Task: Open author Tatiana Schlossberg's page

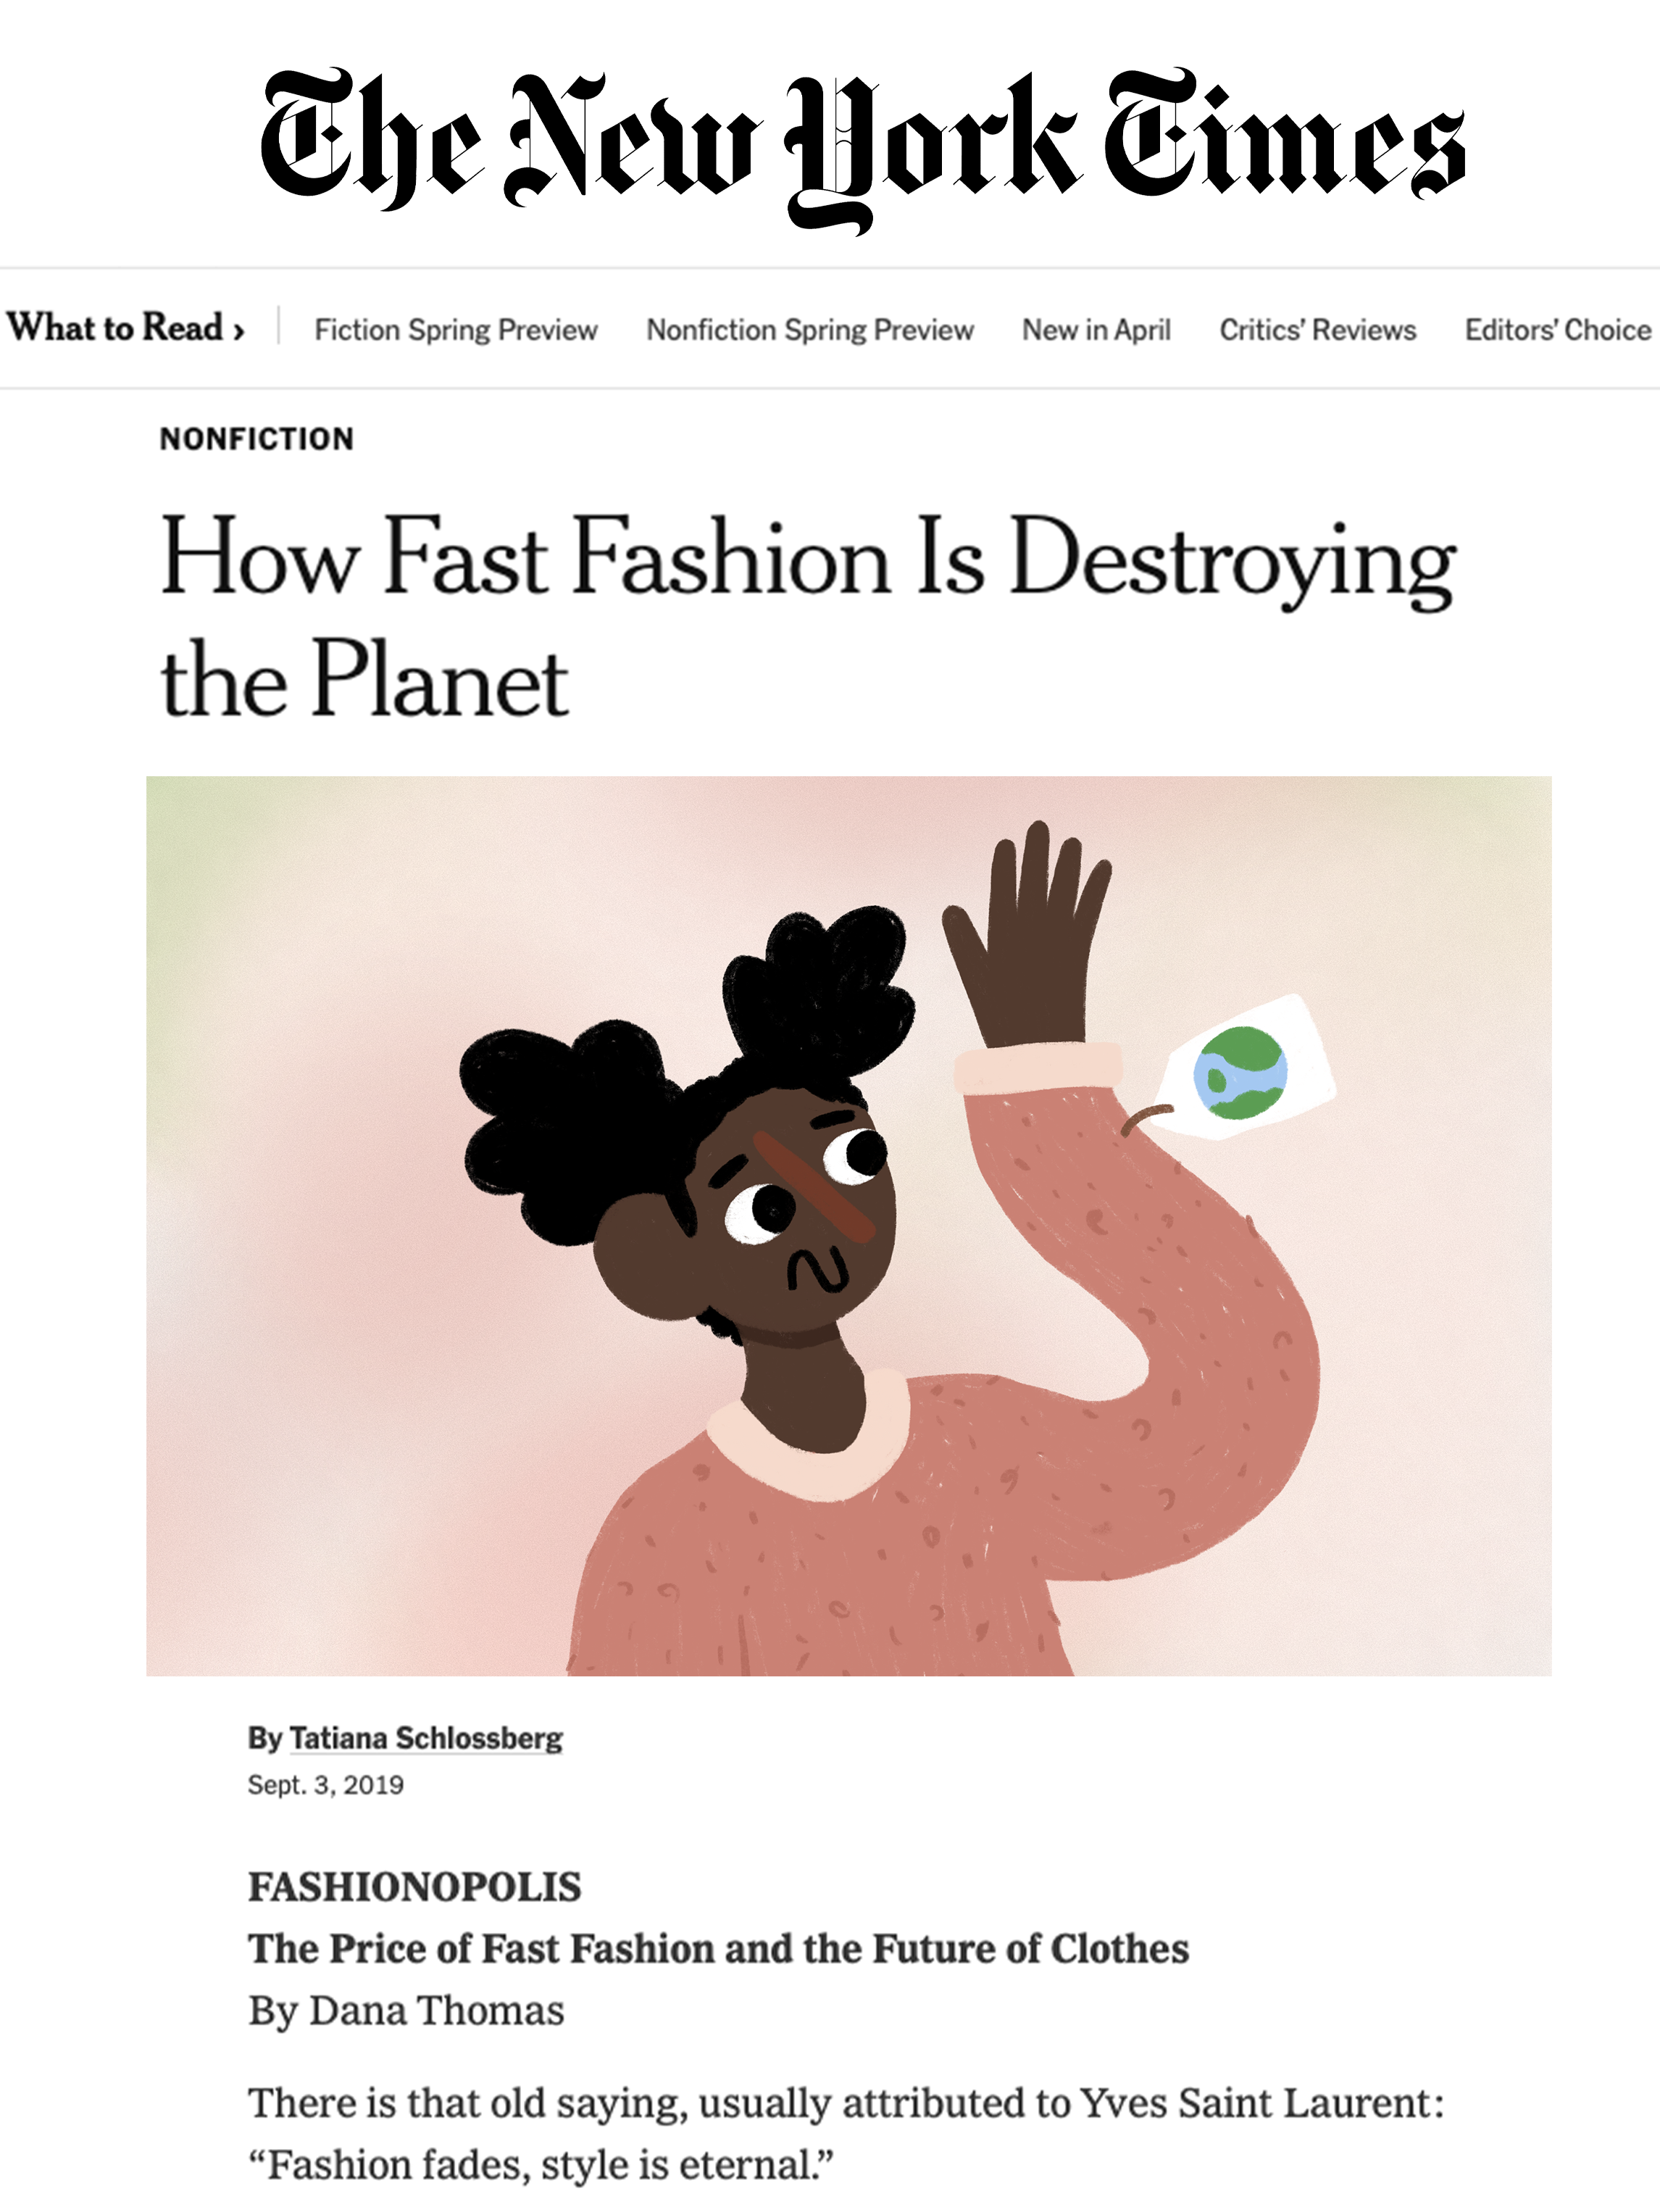Action: click(x=426, y=1738)
